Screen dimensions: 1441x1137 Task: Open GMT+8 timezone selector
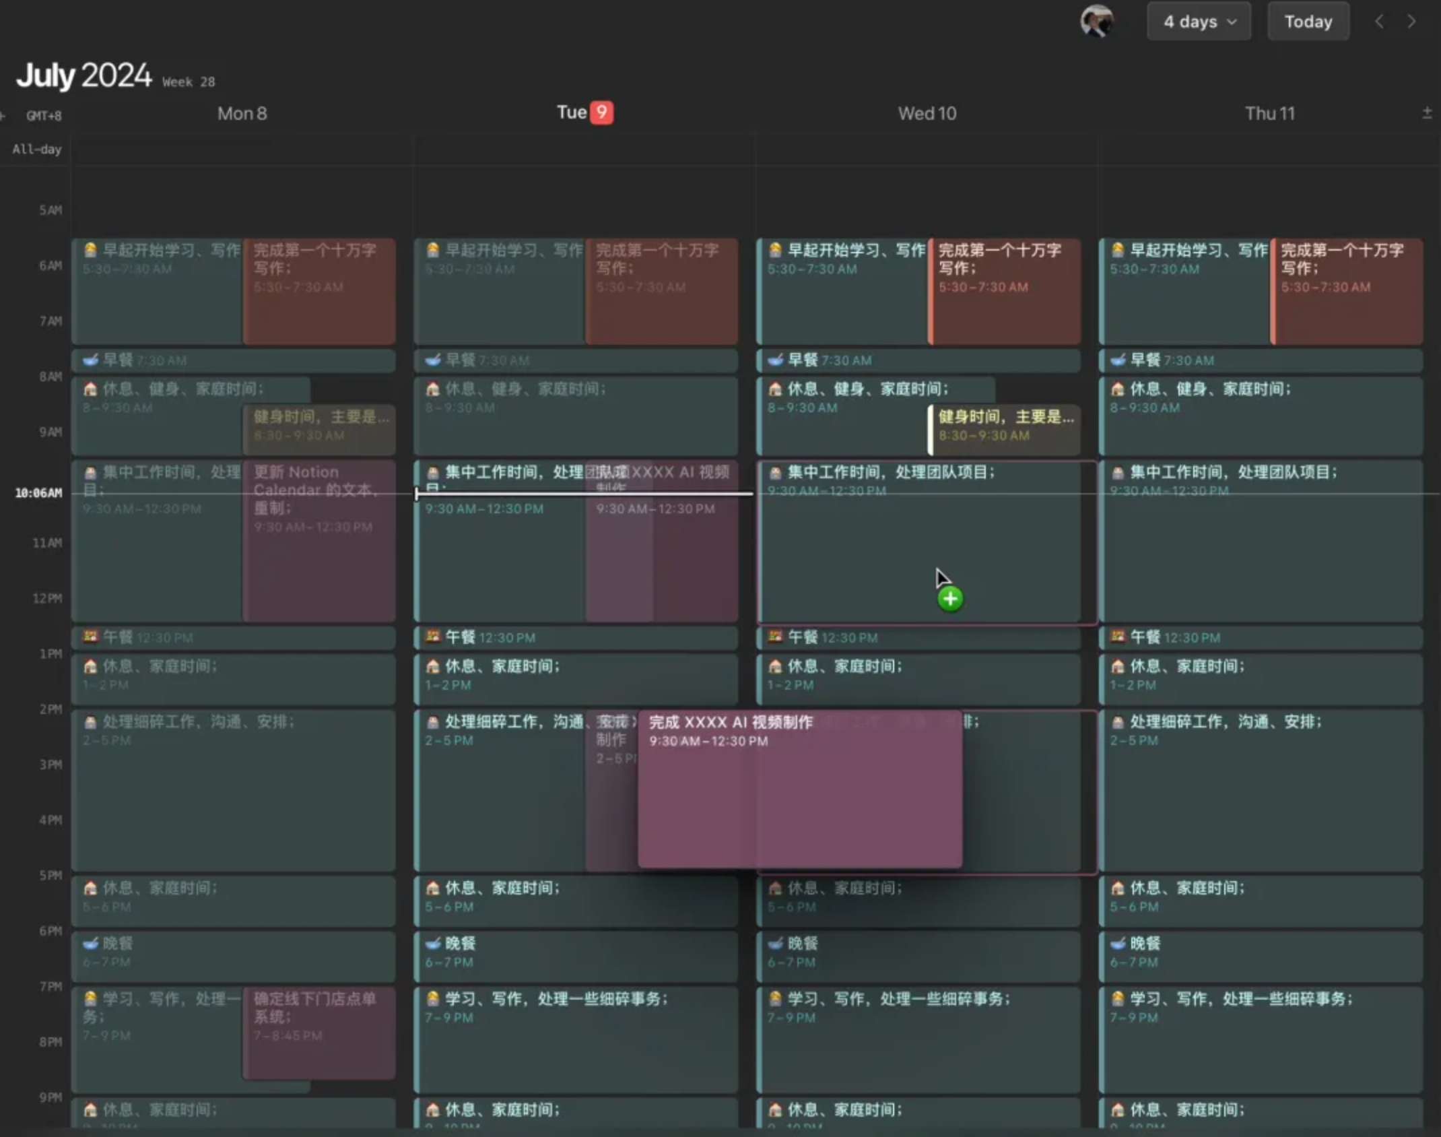44,116
